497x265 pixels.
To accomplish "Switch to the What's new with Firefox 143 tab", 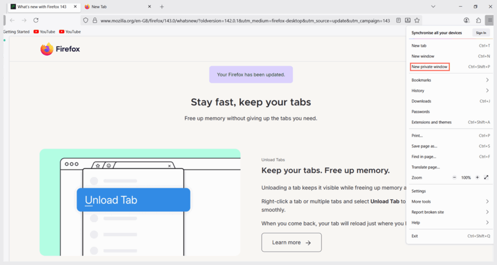I will (x=44, y=7).
